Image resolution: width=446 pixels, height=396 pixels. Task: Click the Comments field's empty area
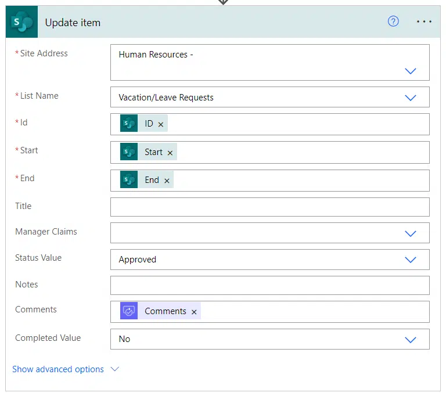coord(315,312)
